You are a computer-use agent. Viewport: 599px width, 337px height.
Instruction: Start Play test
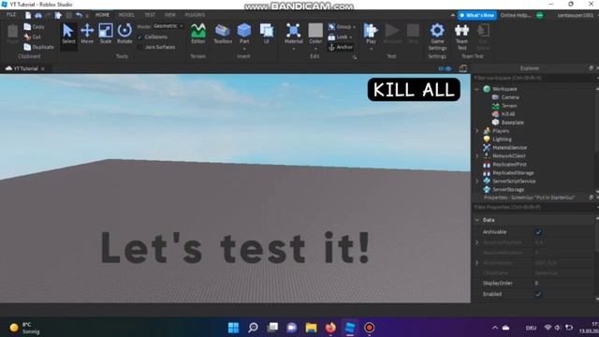click(x=371, y=33)
